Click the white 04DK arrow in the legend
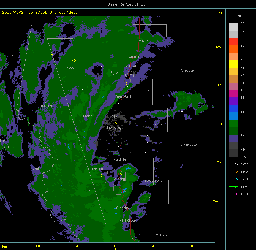Screen dimensions: 256x250 (x=233, y=164)
